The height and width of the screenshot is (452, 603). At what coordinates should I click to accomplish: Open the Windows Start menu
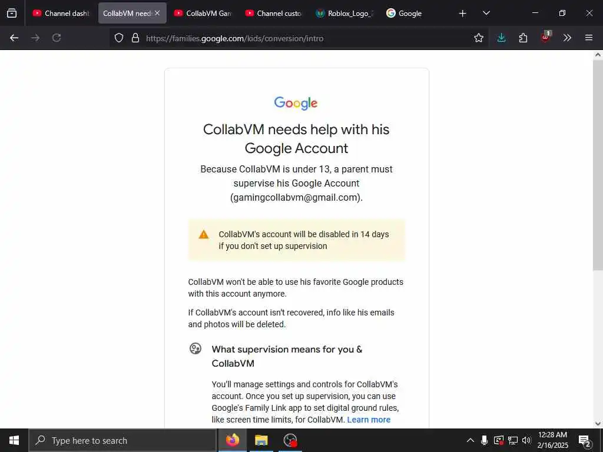(14, 440)
